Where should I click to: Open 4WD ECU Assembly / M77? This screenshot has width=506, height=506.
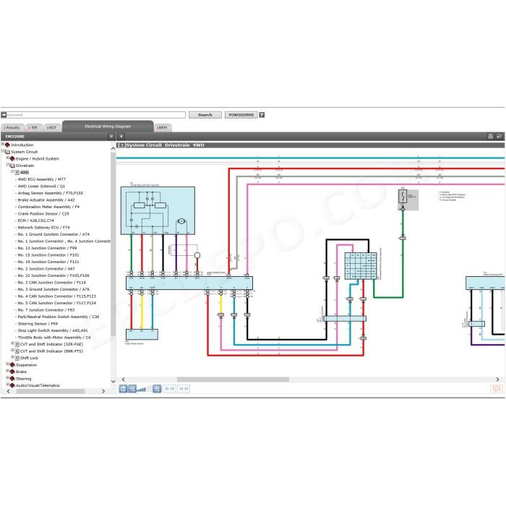coord(42,179)
